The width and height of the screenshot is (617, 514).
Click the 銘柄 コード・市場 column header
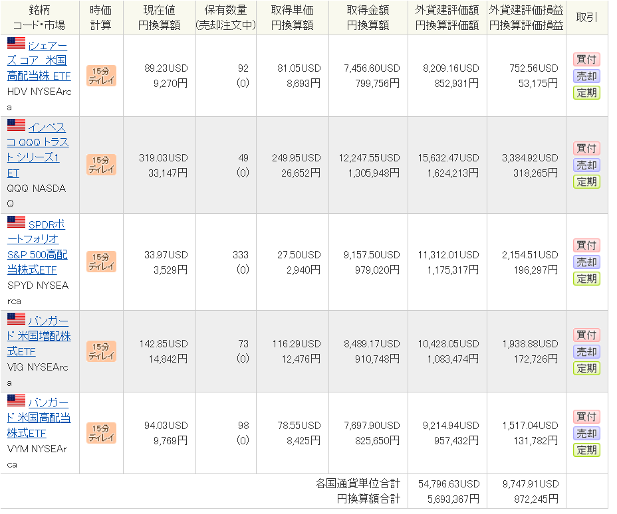pyautogui.click(x=39, y=18)
